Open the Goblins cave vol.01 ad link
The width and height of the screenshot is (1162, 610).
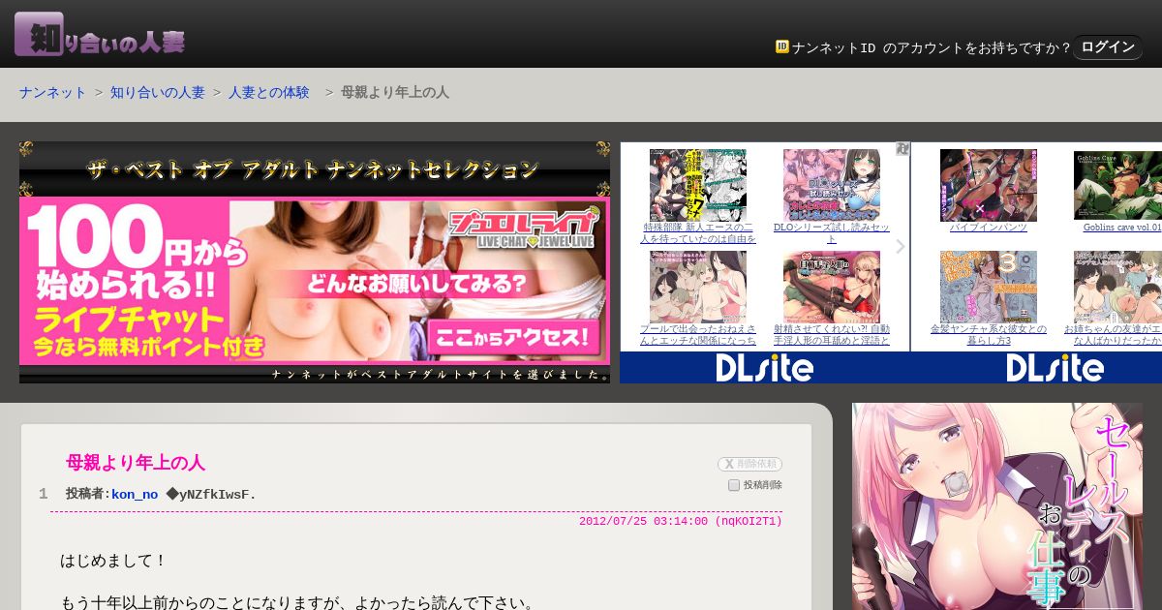1122,228
